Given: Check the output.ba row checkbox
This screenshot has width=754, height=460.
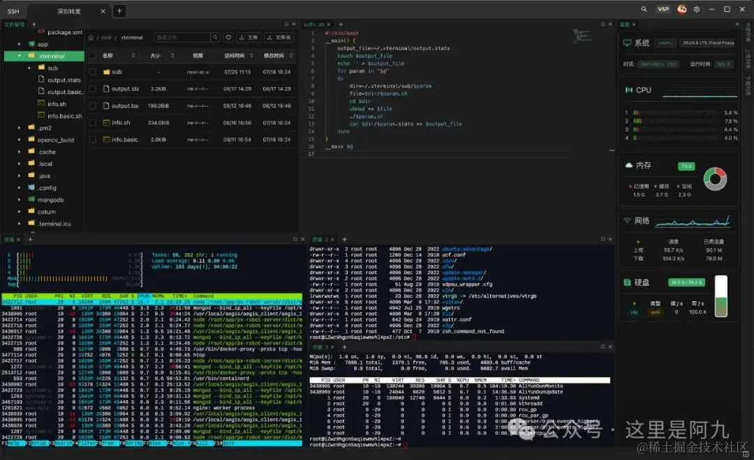Looking at the screenshot, I should pos(93,106).
